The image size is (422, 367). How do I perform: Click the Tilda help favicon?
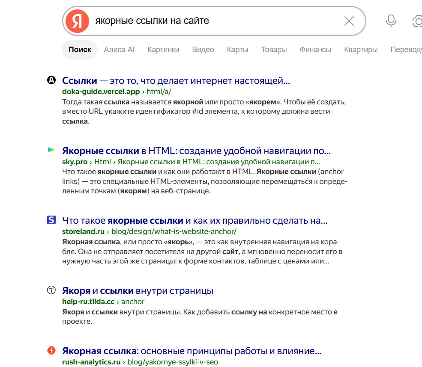[51, 290]
